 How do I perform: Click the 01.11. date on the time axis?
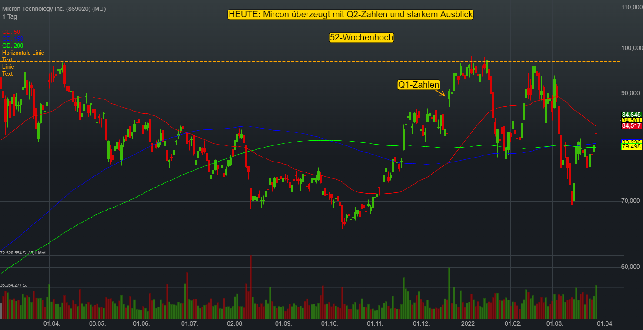click(375, 324)
